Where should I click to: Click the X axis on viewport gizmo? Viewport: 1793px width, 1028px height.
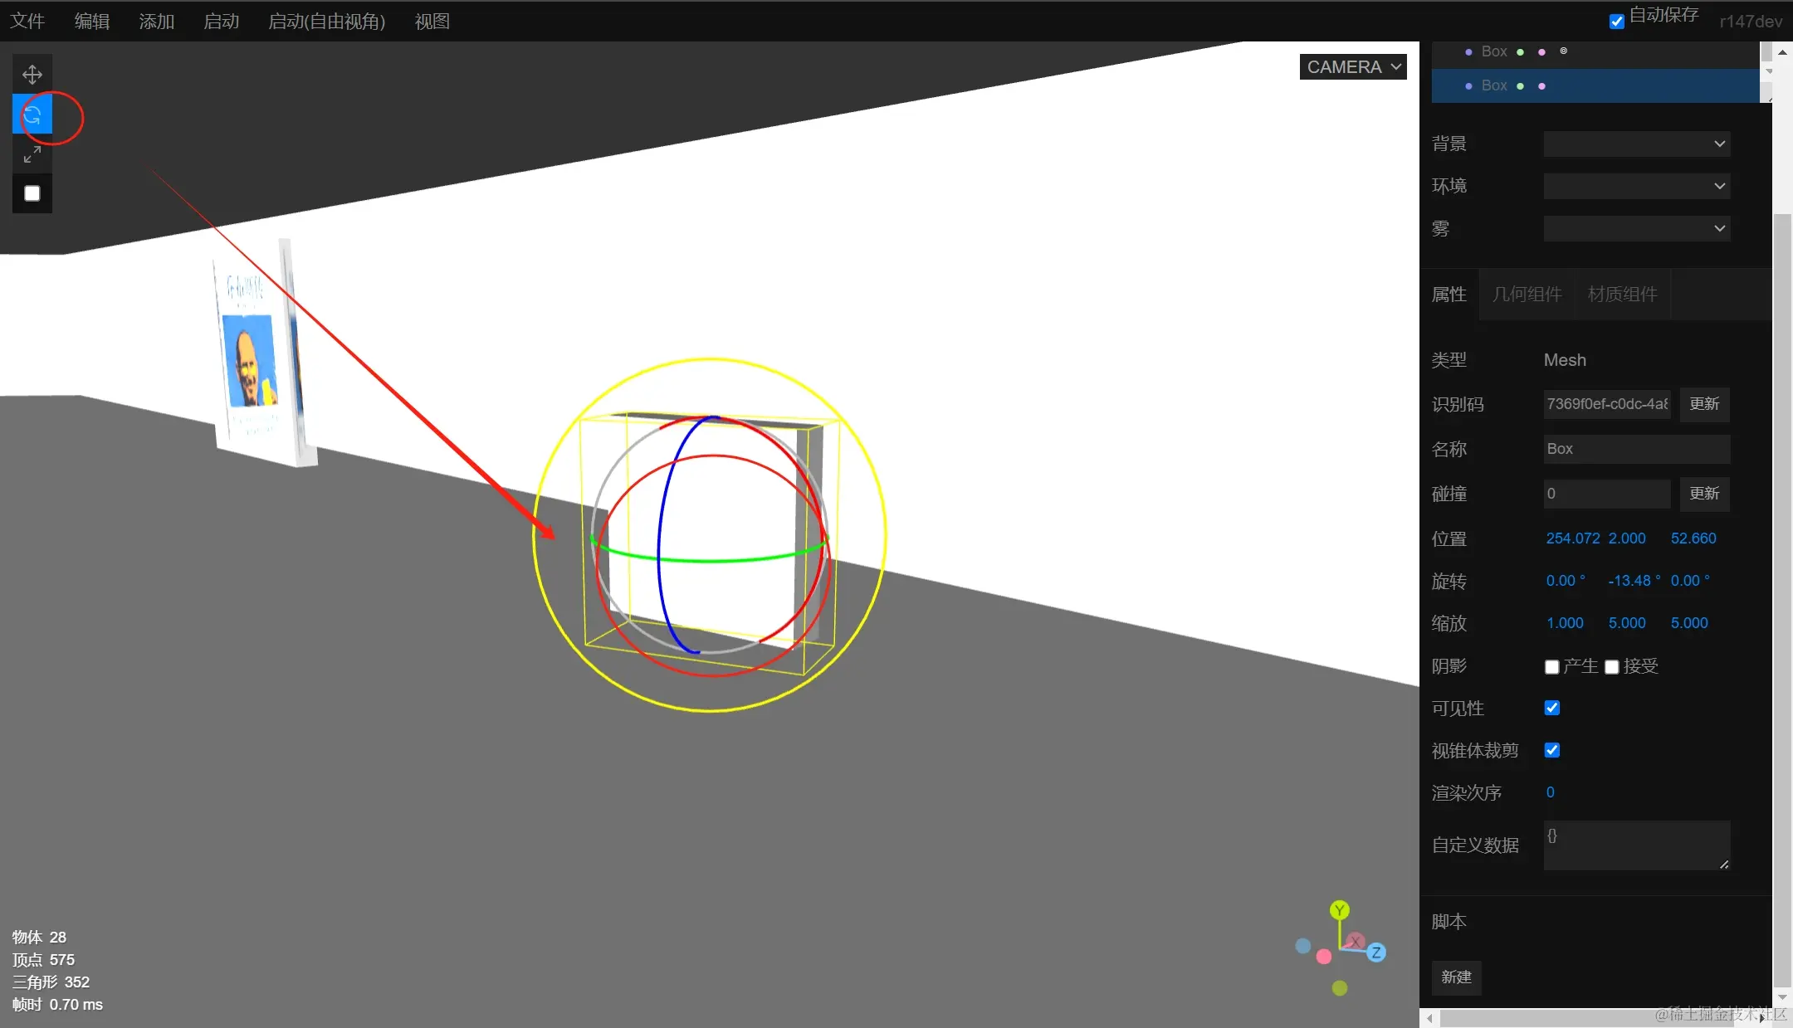coord(1355,941)
